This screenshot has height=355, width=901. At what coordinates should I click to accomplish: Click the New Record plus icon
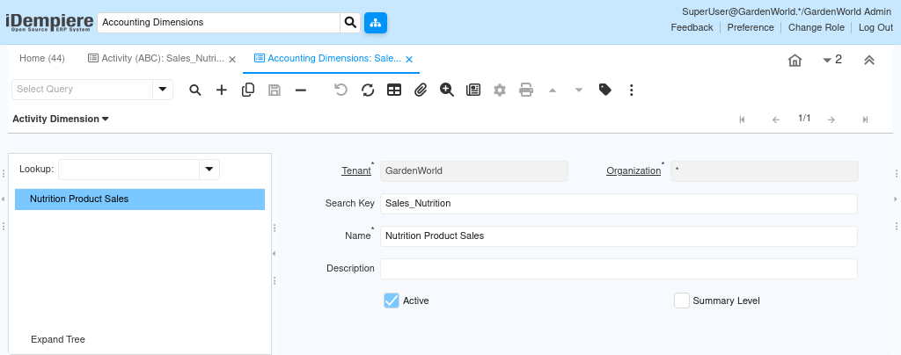coord(222,90)
